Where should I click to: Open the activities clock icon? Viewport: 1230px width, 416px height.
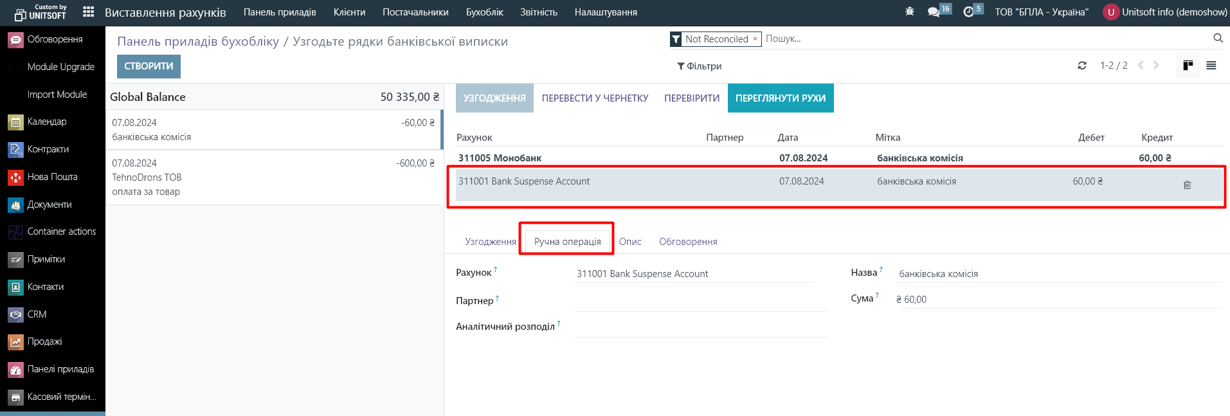tap(968, 12)
